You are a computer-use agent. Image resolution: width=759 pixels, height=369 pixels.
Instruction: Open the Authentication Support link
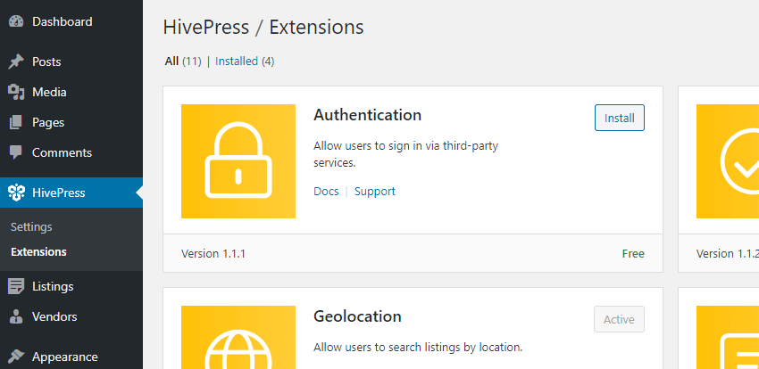click(x=374, y=191)
